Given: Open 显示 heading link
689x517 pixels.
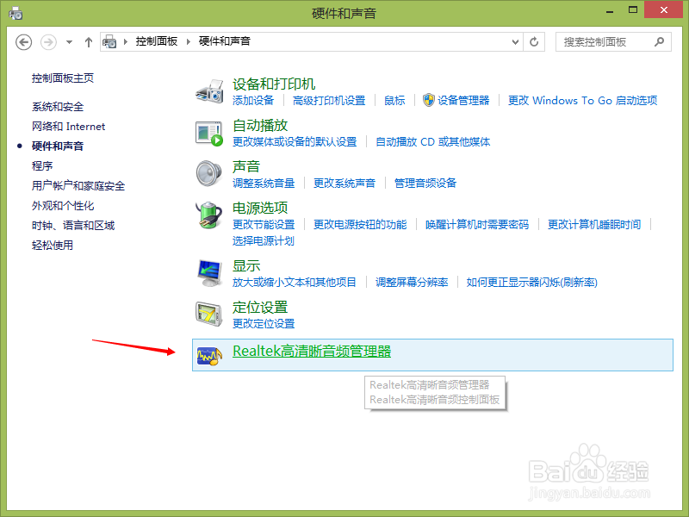Looking at the screenshot, I should tap(246, 265).
